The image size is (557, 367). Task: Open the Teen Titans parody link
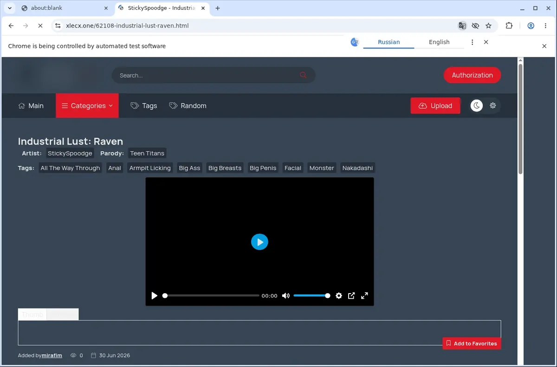click(x=147, y=153)
